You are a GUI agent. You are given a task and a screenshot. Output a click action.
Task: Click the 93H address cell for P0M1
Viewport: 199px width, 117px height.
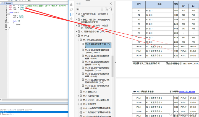[176, 51]
